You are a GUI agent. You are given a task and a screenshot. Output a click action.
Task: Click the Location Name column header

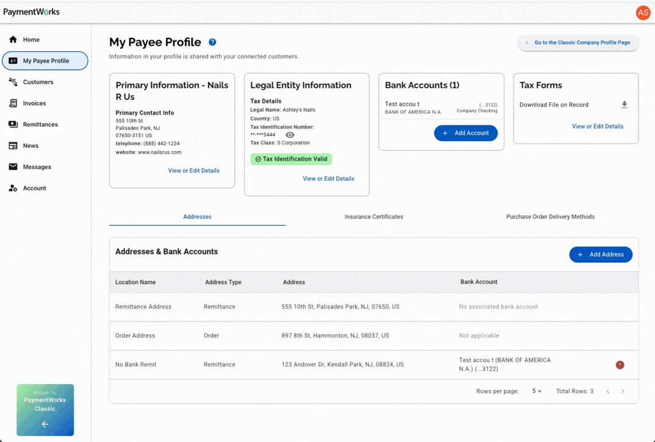[135, 282]
